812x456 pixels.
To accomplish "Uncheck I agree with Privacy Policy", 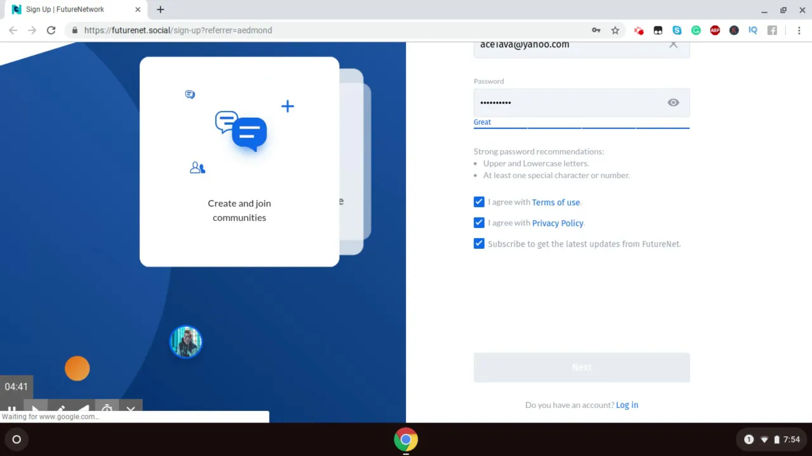I will [x=479, y=223].
